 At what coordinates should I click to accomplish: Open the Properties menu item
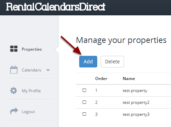(32, 49)
